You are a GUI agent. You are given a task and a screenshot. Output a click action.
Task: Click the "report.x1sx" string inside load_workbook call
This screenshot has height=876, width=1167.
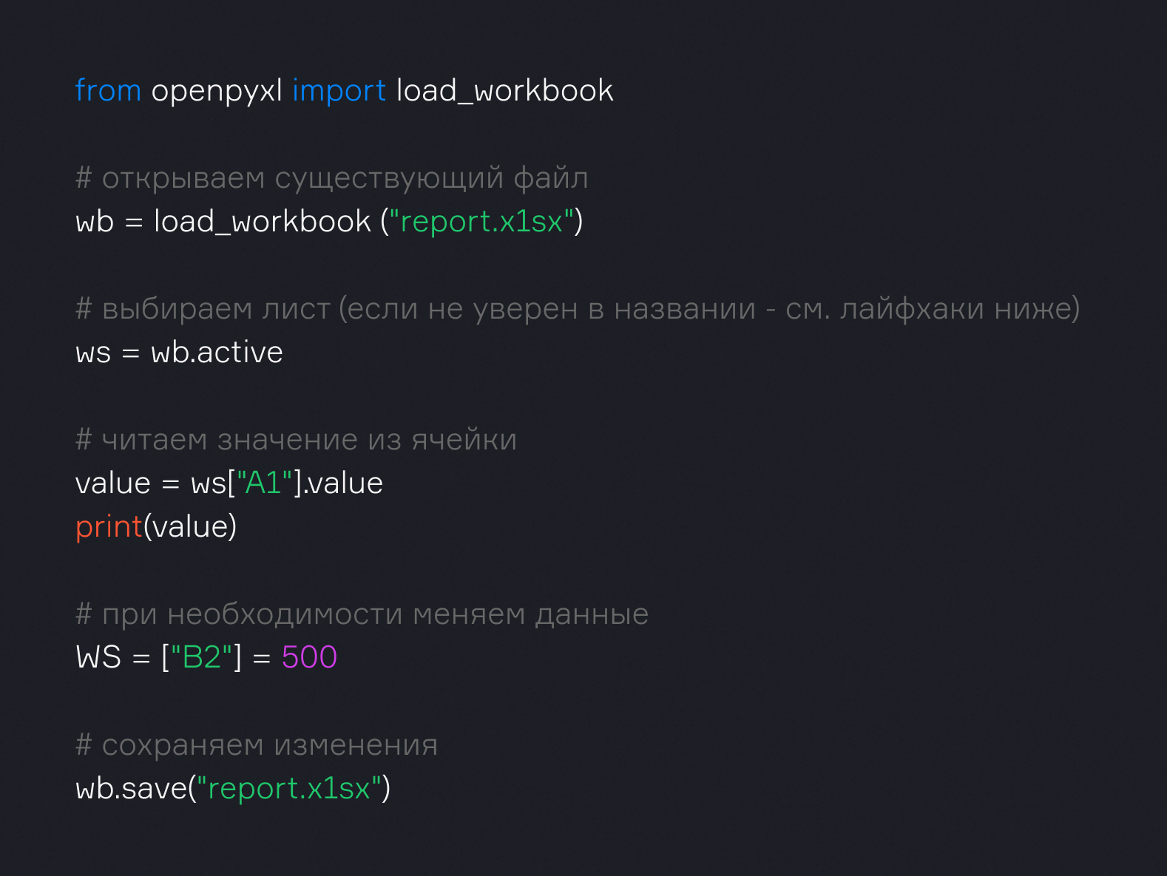[x=481, y=222]
